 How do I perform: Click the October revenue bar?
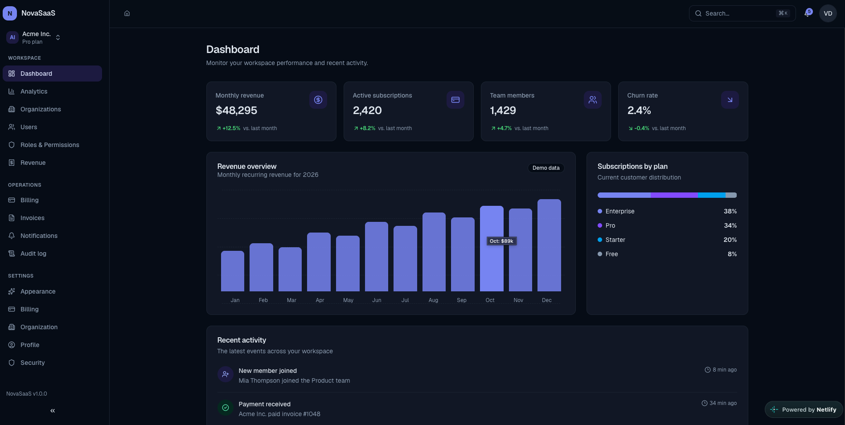tap(492, 249)
